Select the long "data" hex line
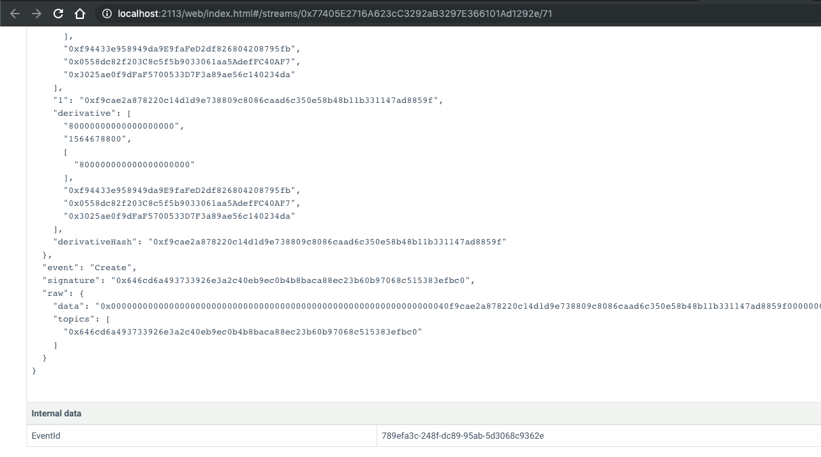The height and width of the screenshot is (457, 821). click(x=437, y=306)
